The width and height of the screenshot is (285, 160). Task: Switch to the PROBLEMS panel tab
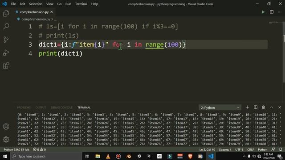(24, 108)
